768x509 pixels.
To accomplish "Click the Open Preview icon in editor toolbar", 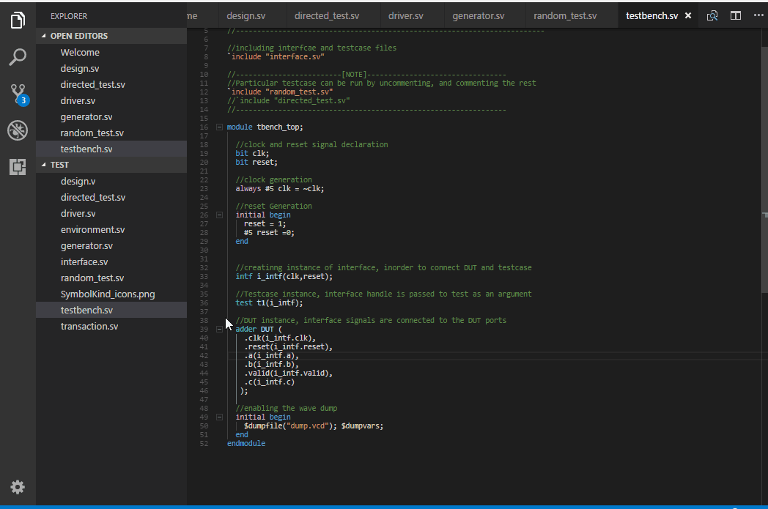I will click(712, 15).
